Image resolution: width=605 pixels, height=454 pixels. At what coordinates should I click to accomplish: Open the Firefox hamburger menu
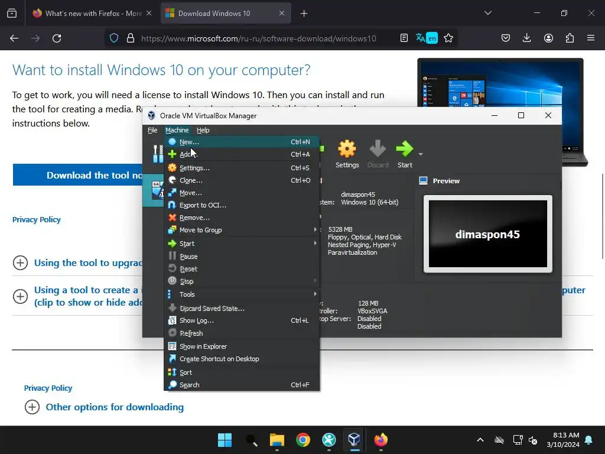pos(591,38)
